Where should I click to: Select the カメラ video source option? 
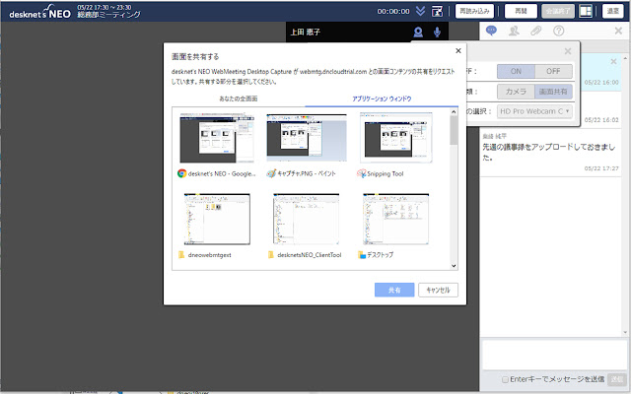point(516,92)
